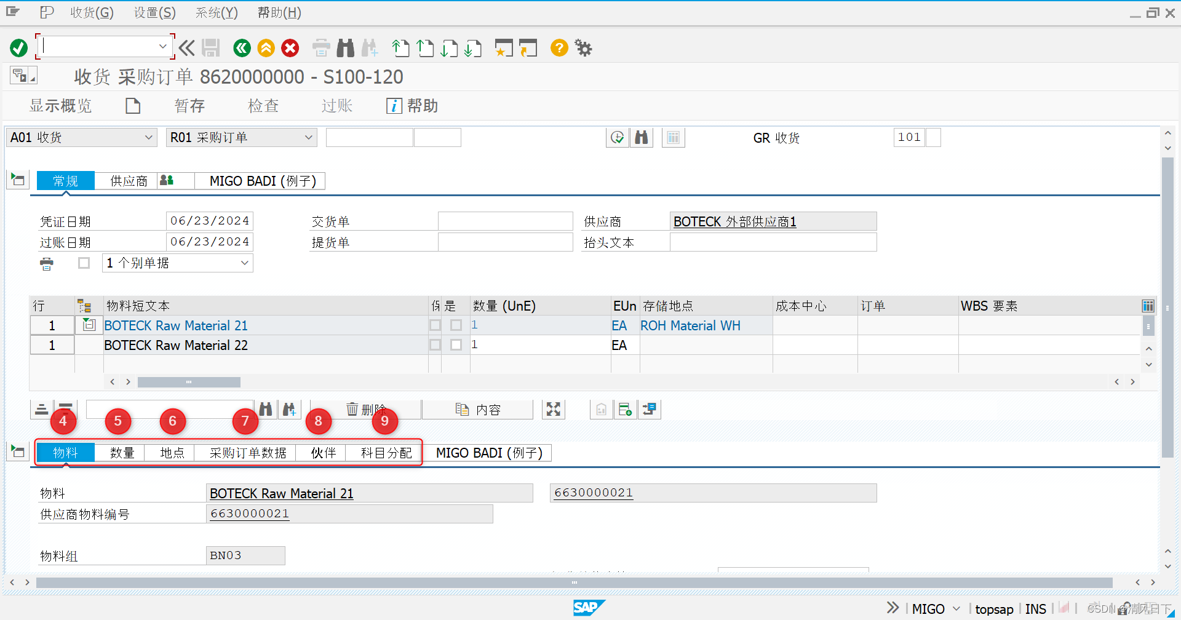Expand the MIGO status bar dropdown arrow
The height and width of the screenshot is (620, 1181).
click(956, 609)
